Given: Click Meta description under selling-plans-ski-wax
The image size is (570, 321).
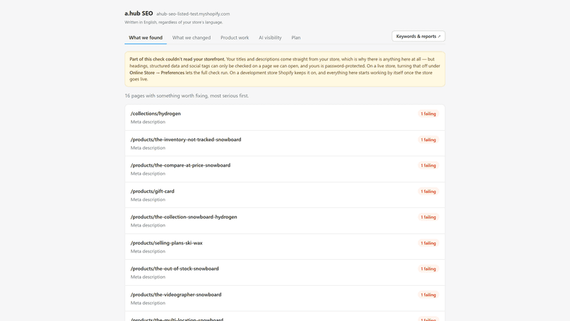Looking at the screenshot, I should [148, 251].
